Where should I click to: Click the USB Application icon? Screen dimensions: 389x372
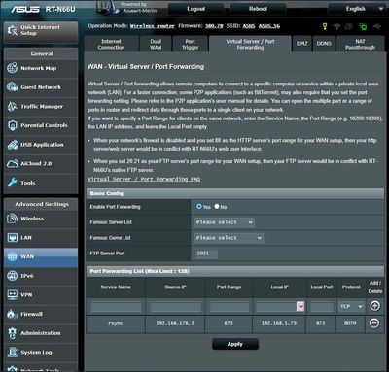click(x=13, y=145)
